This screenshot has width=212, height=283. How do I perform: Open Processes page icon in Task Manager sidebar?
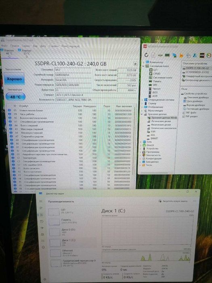[41, 208]
